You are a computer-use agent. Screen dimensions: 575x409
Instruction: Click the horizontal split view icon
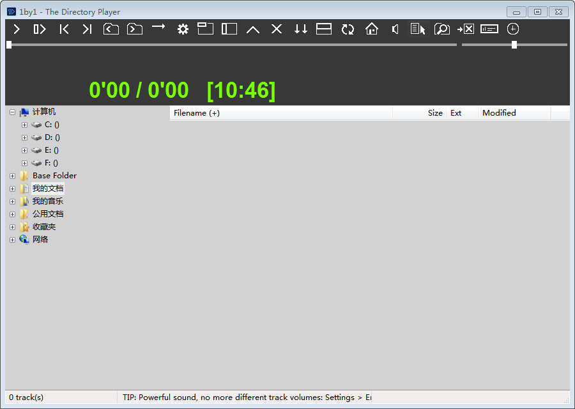[324, 29]
